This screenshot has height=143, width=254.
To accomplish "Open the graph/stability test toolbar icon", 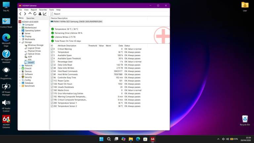I will pos(45,14).
